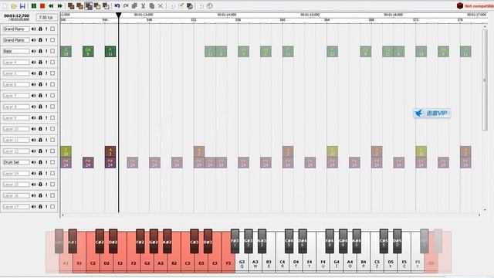494x278 pixels.
Task: Create a new song via toolbar
Action: [x=5, y=6]
